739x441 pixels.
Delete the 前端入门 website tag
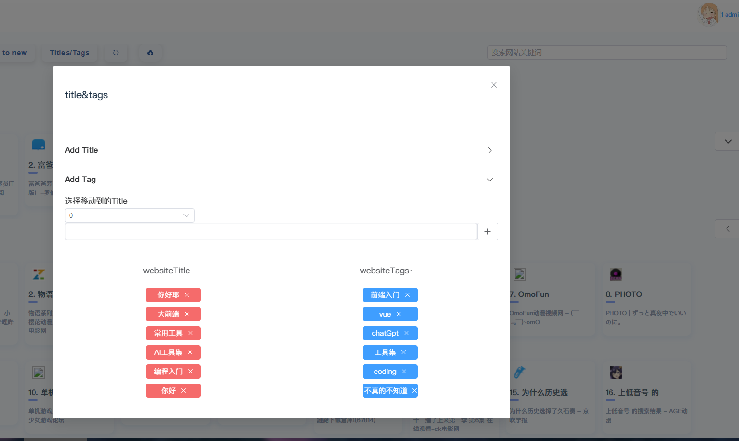click(x=407, y=295)
